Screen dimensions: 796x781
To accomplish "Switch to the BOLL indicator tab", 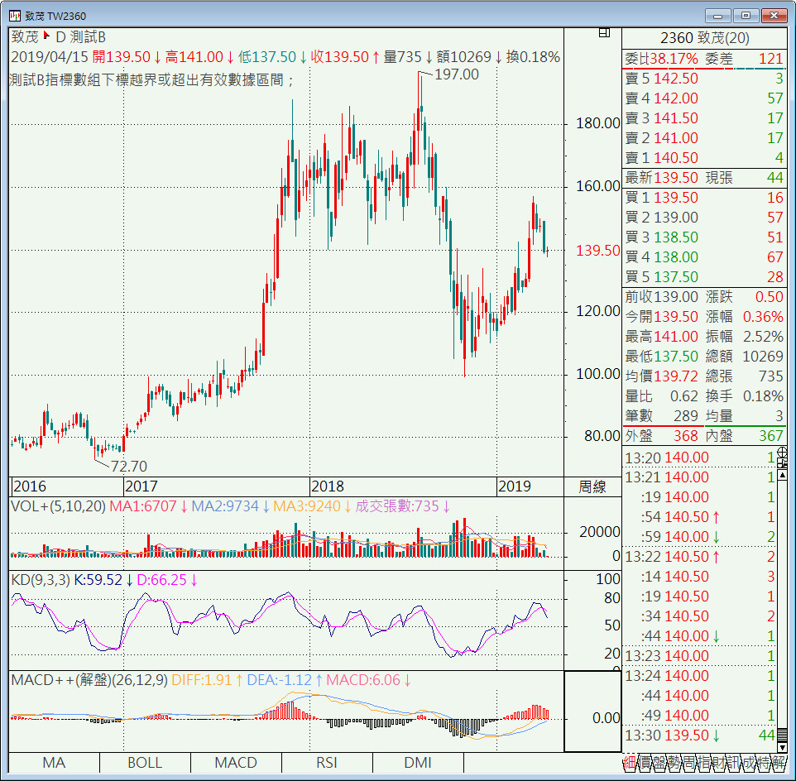I will tap(145, 763).
